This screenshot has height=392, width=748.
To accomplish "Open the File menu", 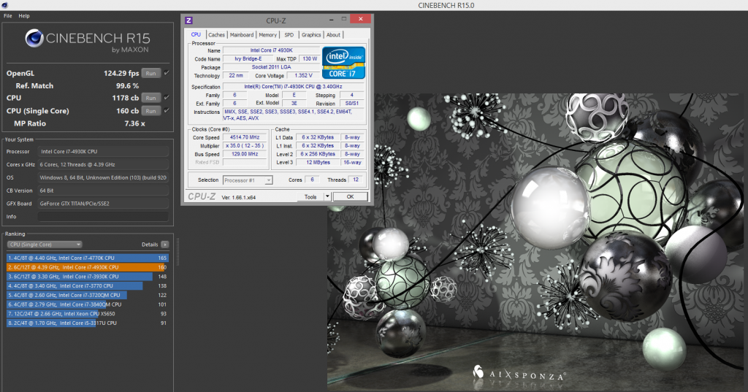I will pyautogui.click(x=7, y=15).
